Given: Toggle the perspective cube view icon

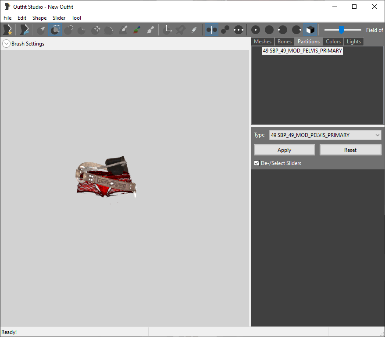Looking at the screenshot, I should 310,30.
